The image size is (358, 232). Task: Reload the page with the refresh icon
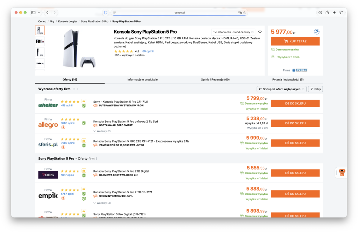(244, 13)
